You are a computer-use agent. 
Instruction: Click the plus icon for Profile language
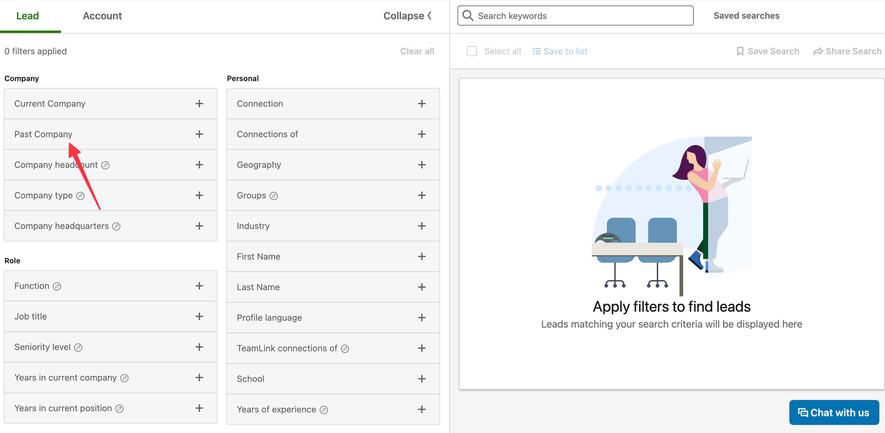click(x=422, y=318)
